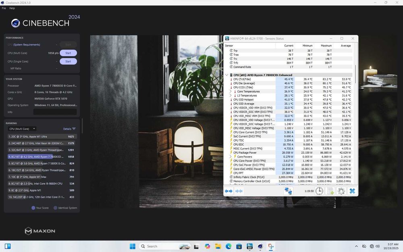The image size is (403, 252).
Task: Open the Cinebench icon in the taskbar
Action: coord(260,246)
